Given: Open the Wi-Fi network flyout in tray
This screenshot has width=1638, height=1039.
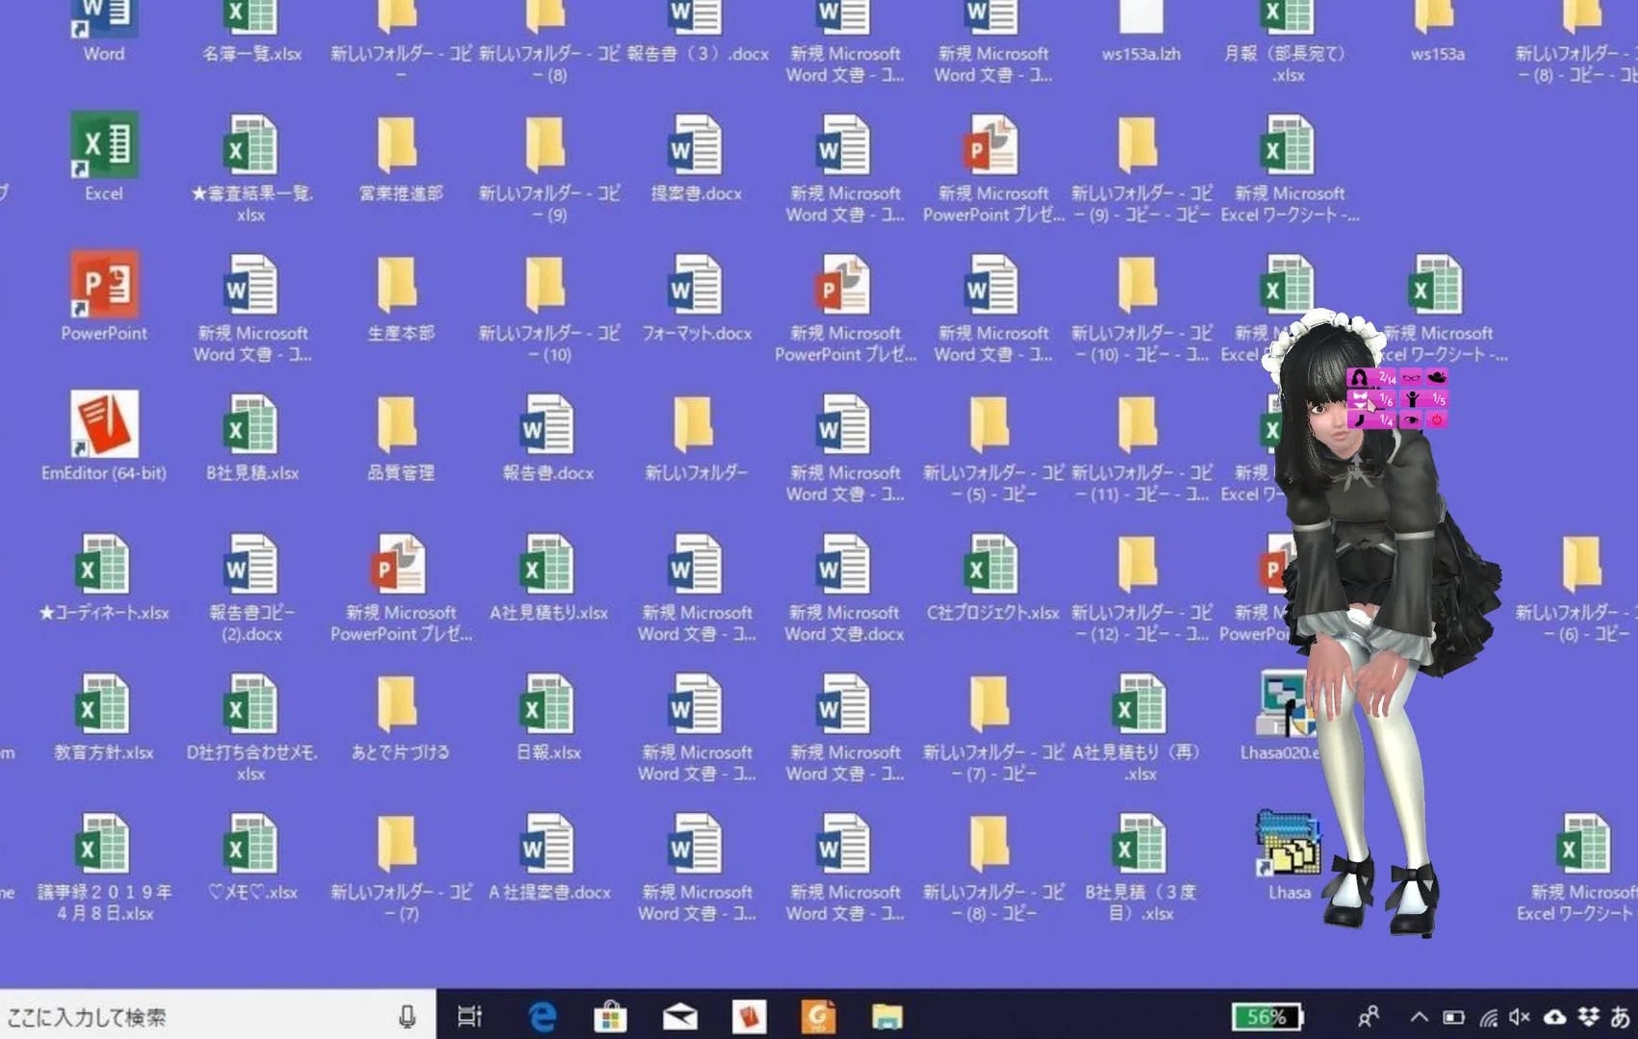Looking at the screenshot, I should 1488,1017.
